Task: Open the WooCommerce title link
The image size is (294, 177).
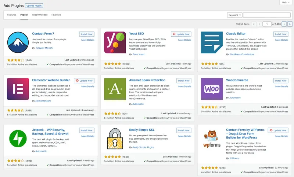Action: click(x=237, y=80)
